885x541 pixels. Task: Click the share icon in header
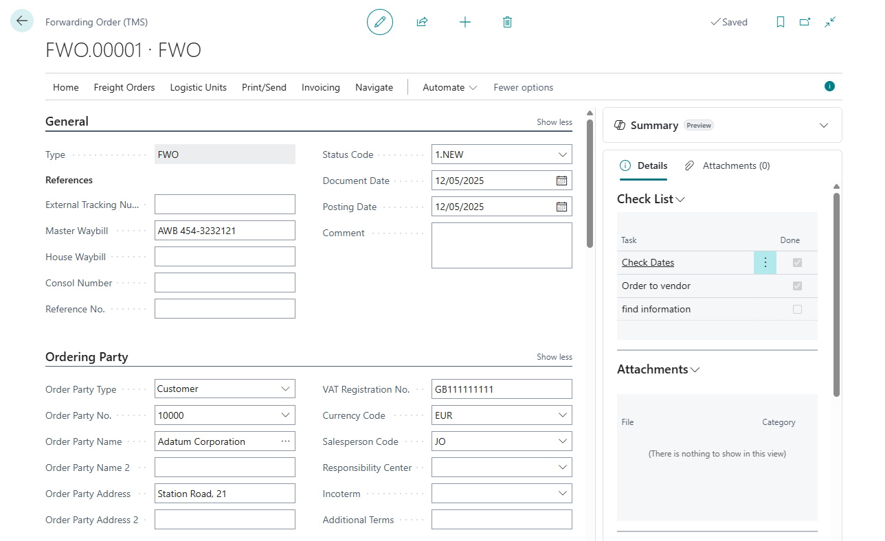point(422,22)
